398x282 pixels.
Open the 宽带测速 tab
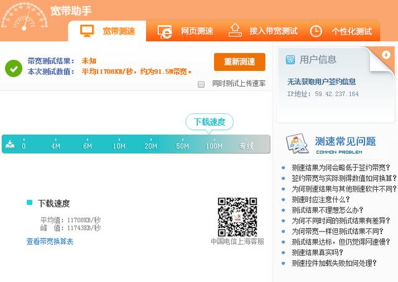[x=107, y=31]
